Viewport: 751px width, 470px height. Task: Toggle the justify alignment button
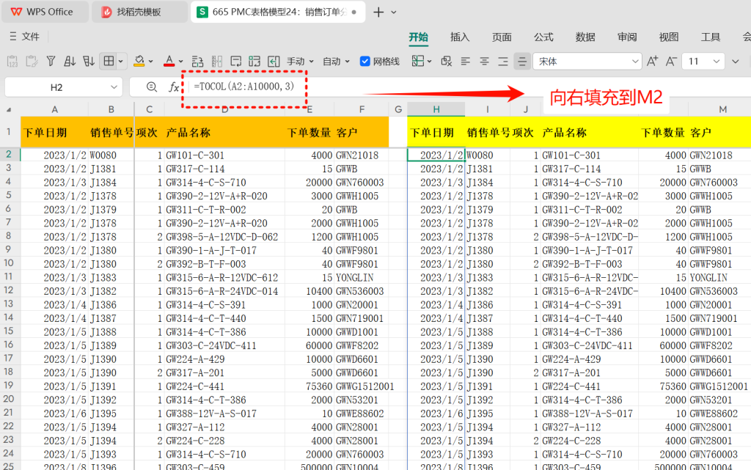pos(522,62)
